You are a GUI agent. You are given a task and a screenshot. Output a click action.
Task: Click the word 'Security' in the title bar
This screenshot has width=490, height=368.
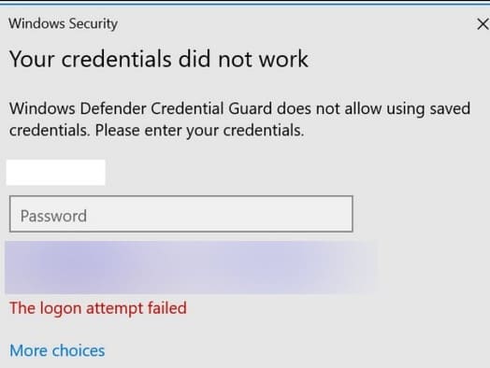click(94, 24)
